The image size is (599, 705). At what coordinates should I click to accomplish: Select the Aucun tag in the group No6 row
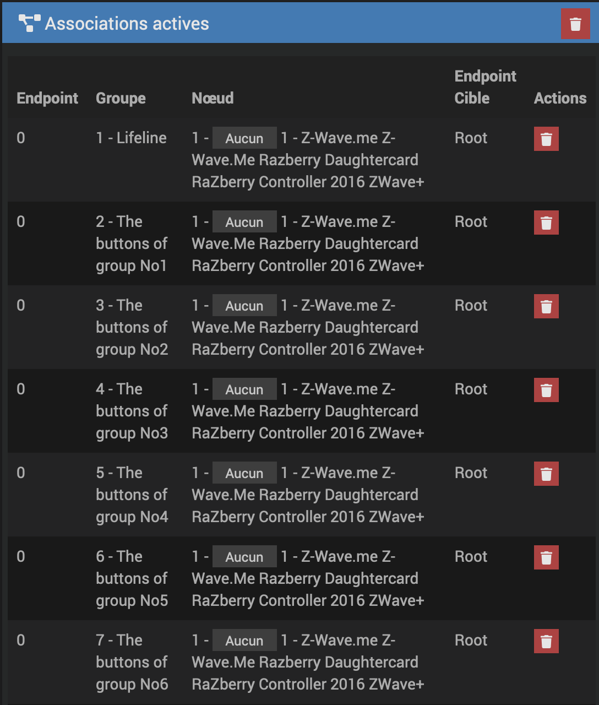[x=244, y=641]
